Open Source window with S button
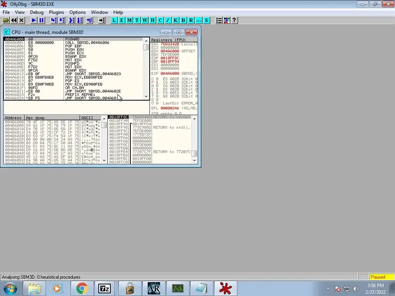This screenshot has height=296, width=395. pyautogui.click(x=206, y=20)
